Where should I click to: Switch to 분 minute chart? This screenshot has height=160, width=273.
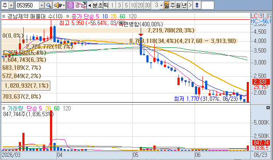click(95, 5)
